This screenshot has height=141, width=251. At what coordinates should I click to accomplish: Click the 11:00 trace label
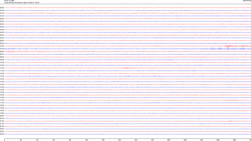(x=2, y=68)
